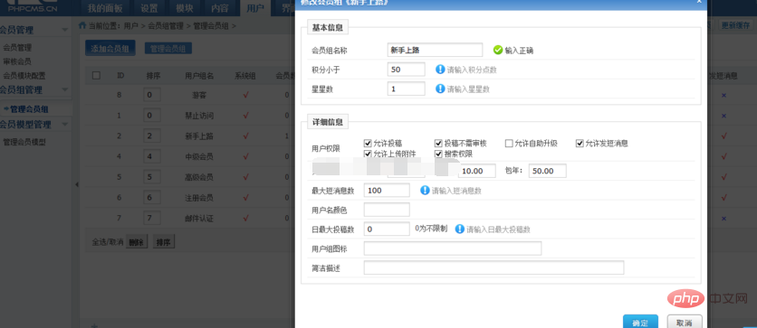Click the blue X mark in 禁止访问 row
The width and height of the screenshot is (757, 328).
pos(723,116)
